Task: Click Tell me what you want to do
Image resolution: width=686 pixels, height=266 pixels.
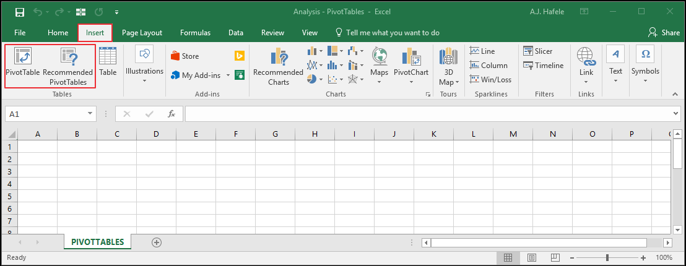Action: (x=387, y=33)
